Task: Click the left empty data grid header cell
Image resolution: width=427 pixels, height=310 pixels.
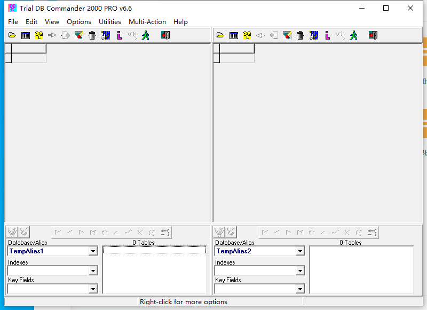Action: click(x=29, y=49)
